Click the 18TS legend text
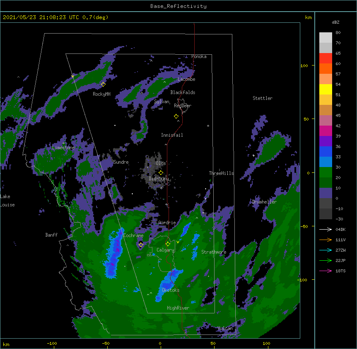This screenshot has width=357, height=349. click(340, 271)
